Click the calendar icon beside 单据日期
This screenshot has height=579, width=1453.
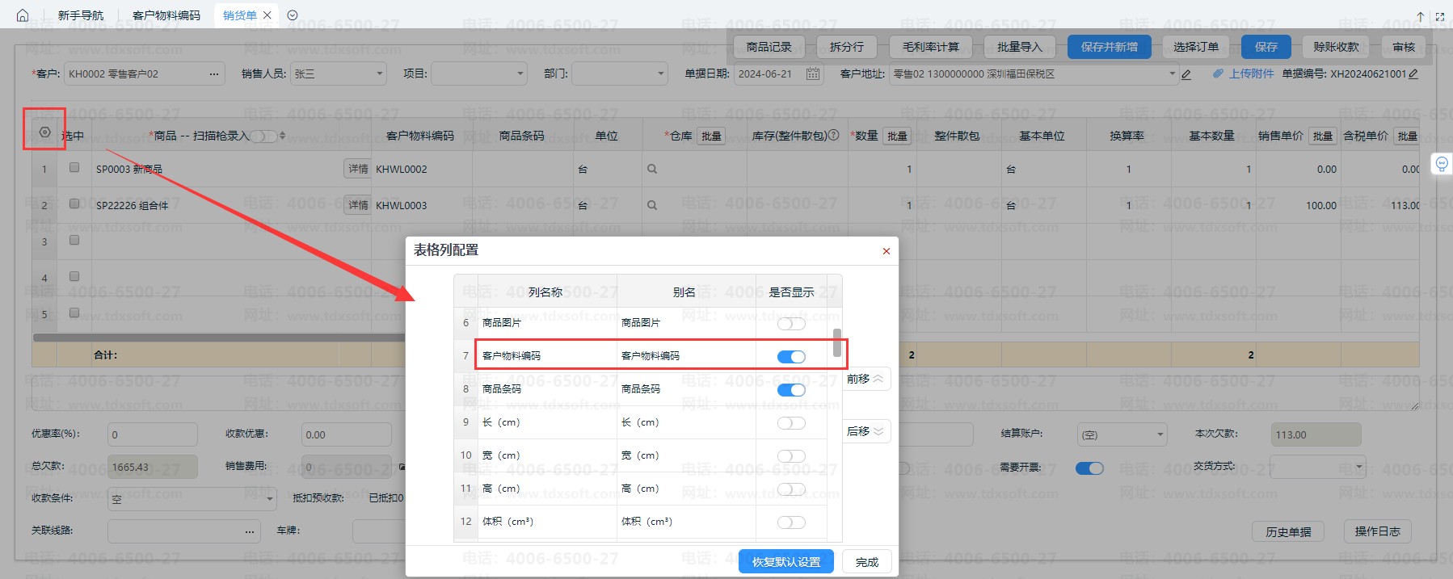tap(813, 74)
